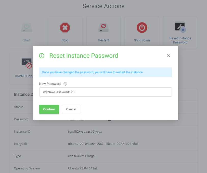Screen dimensions: 207x173
Task: Confirm the new password
Action: [x=49, y=109]
